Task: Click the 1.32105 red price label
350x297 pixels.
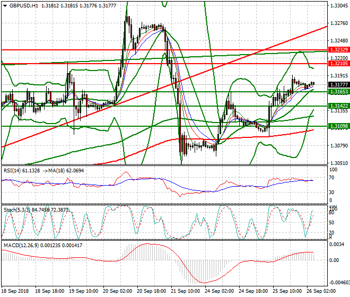Action: (339, 64)
